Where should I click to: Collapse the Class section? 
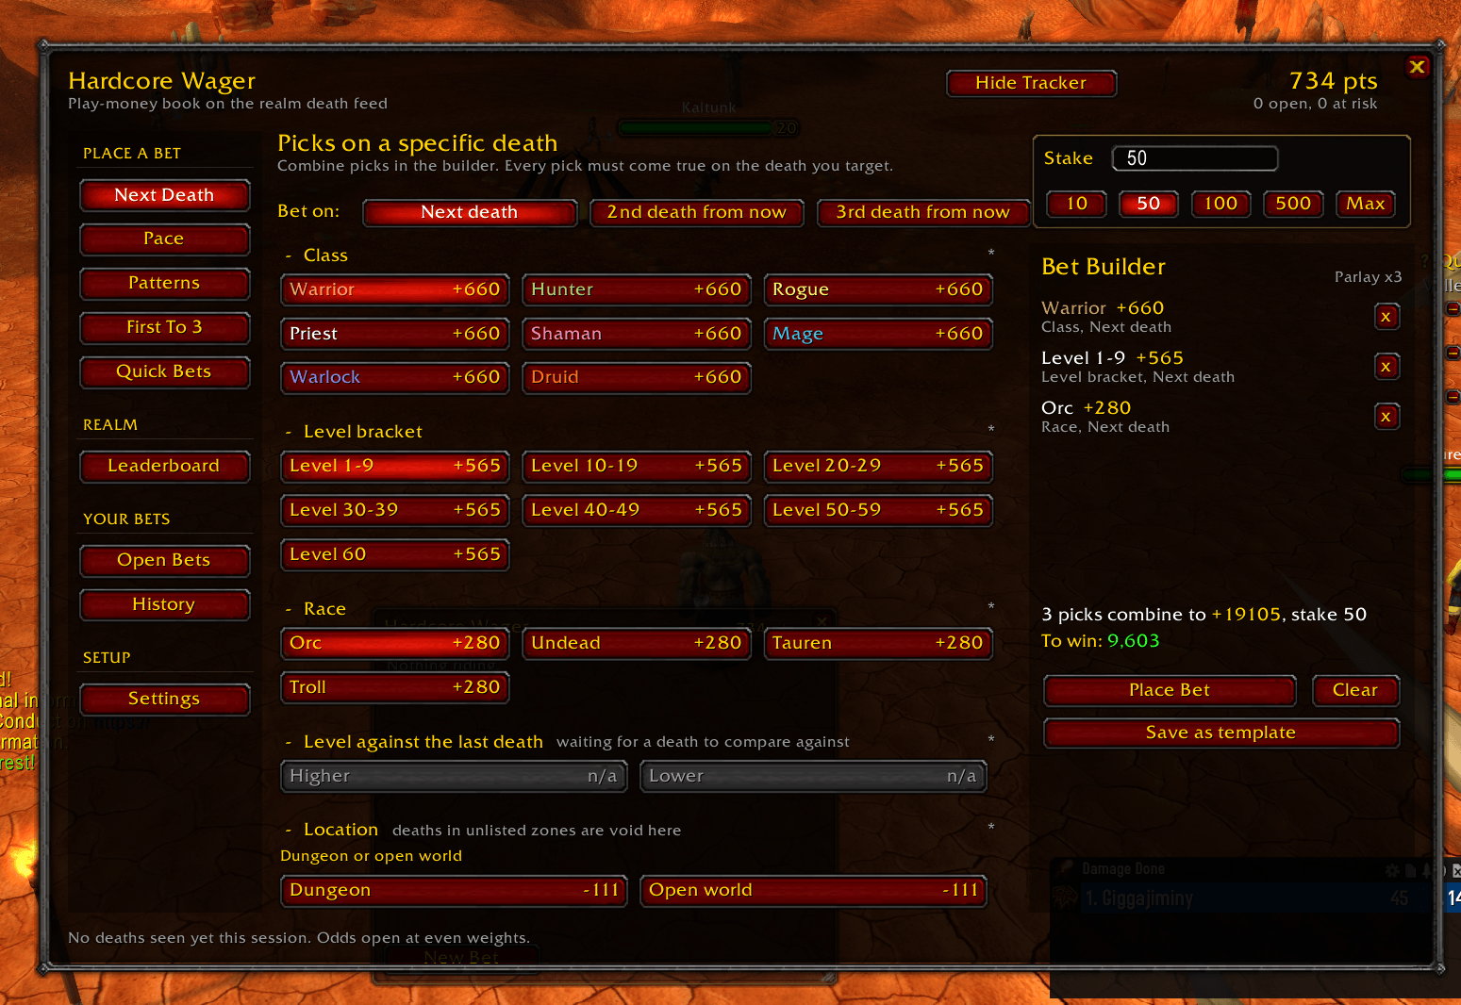289,255
